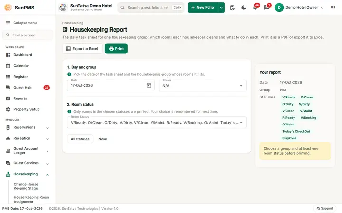Collapse the Housekeeping module chevron
Screen dimensions: 342x213
pos(47,175)
